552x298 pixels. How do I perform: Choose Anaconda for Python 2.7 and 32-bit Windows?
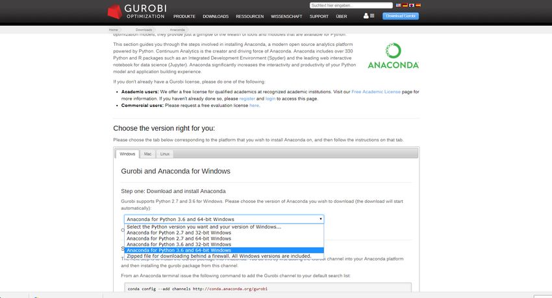(224, 233)
